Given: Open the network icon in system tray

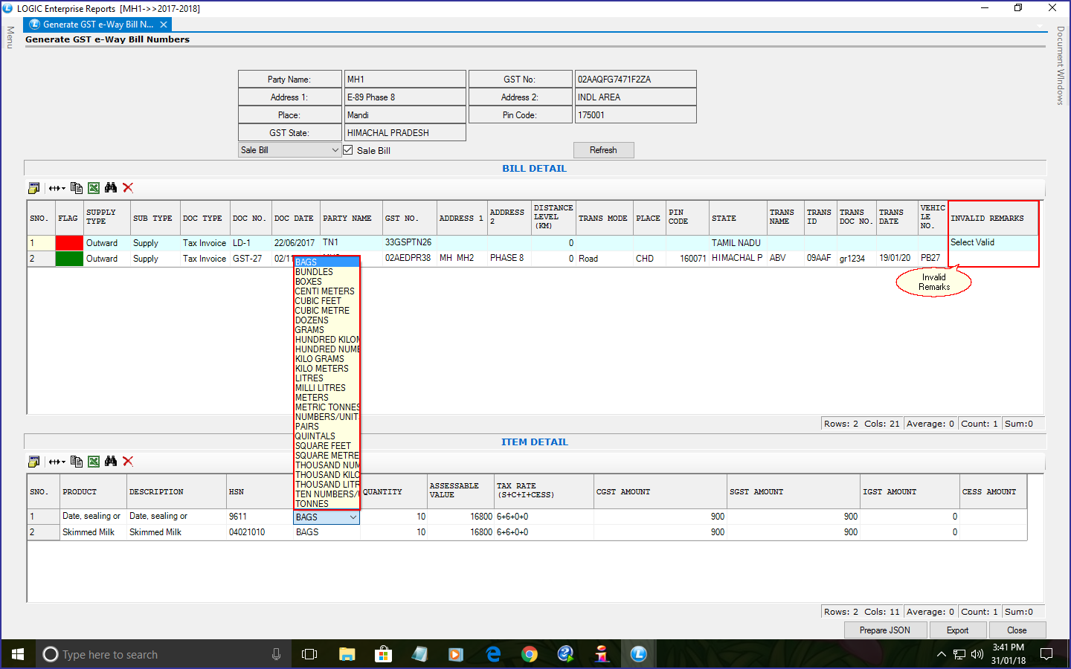Looking at the screenshot, I should click(959, 654).
